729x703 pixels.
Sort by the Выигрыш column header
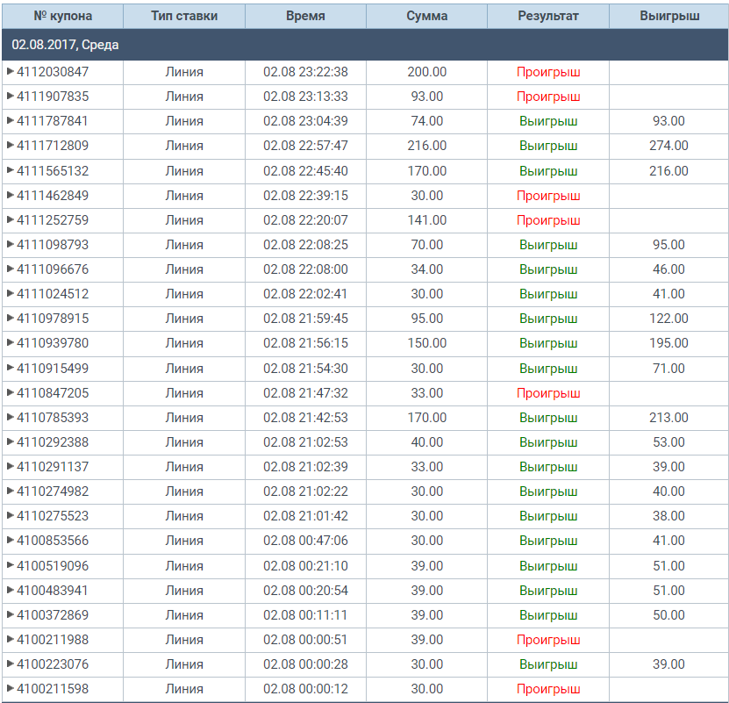669,16
